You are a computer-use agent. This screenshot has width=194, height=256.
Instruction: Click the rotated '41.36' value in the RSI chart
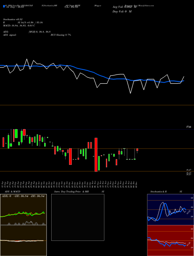click(189, 244)
